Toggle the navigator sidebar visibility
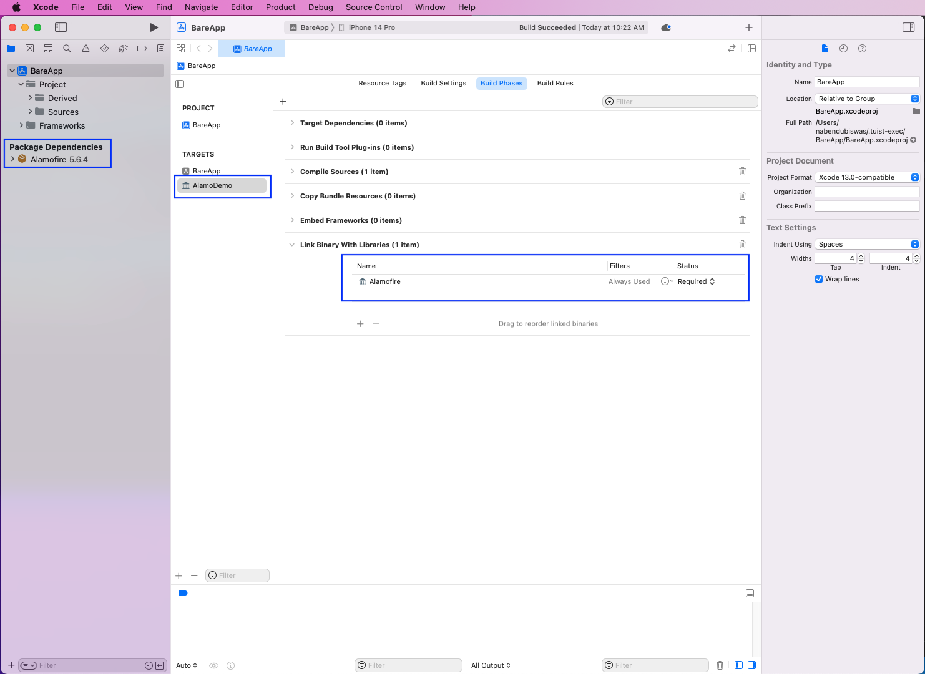Viewport: 925px width, 674px height. [61, 27]
